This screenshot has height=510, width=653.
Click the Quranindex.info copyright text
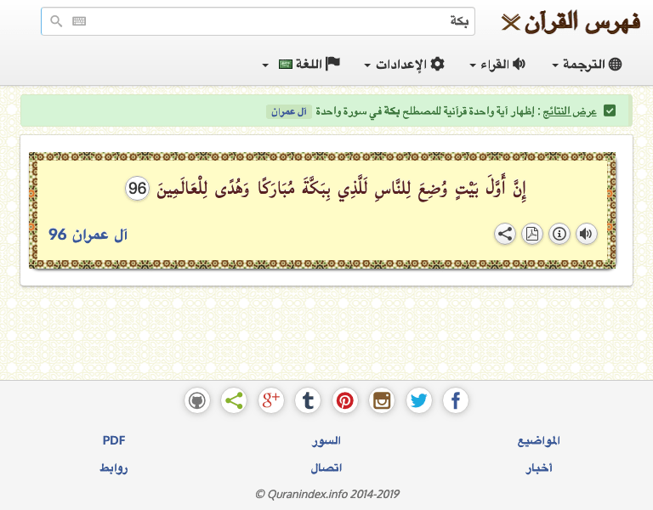(x=326, y=494)
